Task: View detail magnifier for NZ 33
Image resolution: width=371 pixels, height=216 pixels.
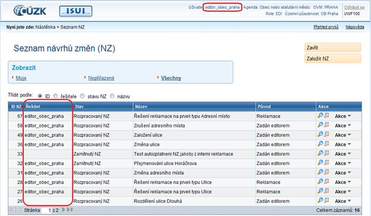Action: coord(320,154)
